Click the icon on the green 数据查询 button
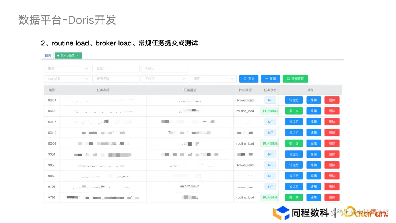 pyautogui.click(x=288, y=78)
